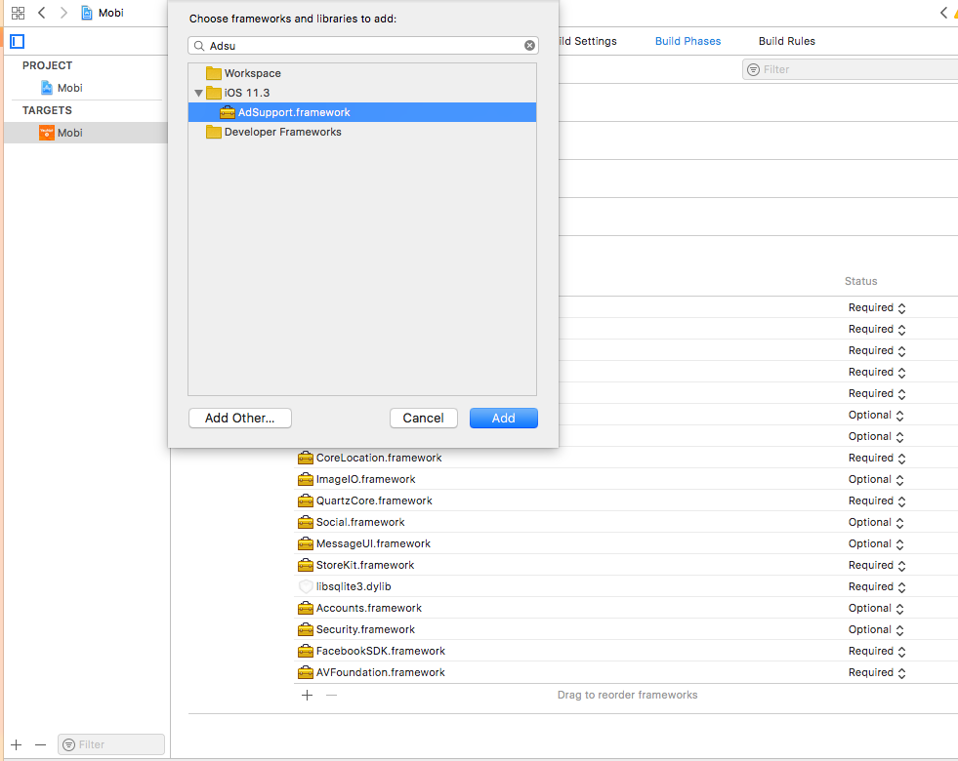The image size is (958, 761).
Task: Collapse the iOS 11.3 folder
Action: [x=198, y=94]
